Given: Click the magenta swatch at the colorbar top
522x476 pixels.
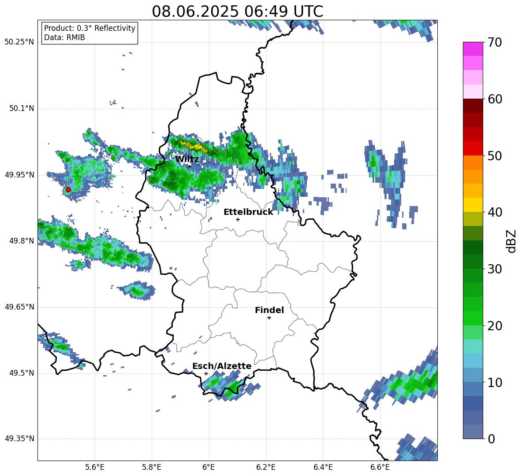Looking at the screenshot, I should [x=473, y=49].
